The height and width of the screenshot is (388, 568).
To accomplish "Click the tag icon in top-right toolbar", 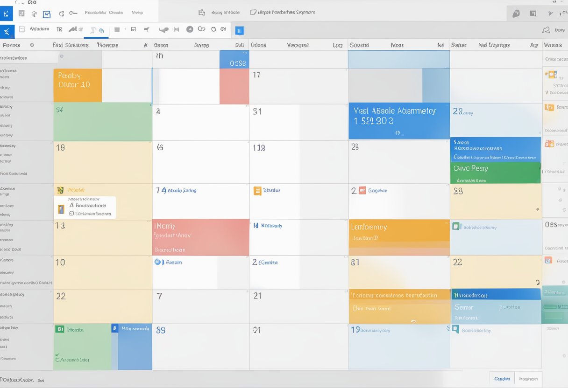I will click(516, 14).
